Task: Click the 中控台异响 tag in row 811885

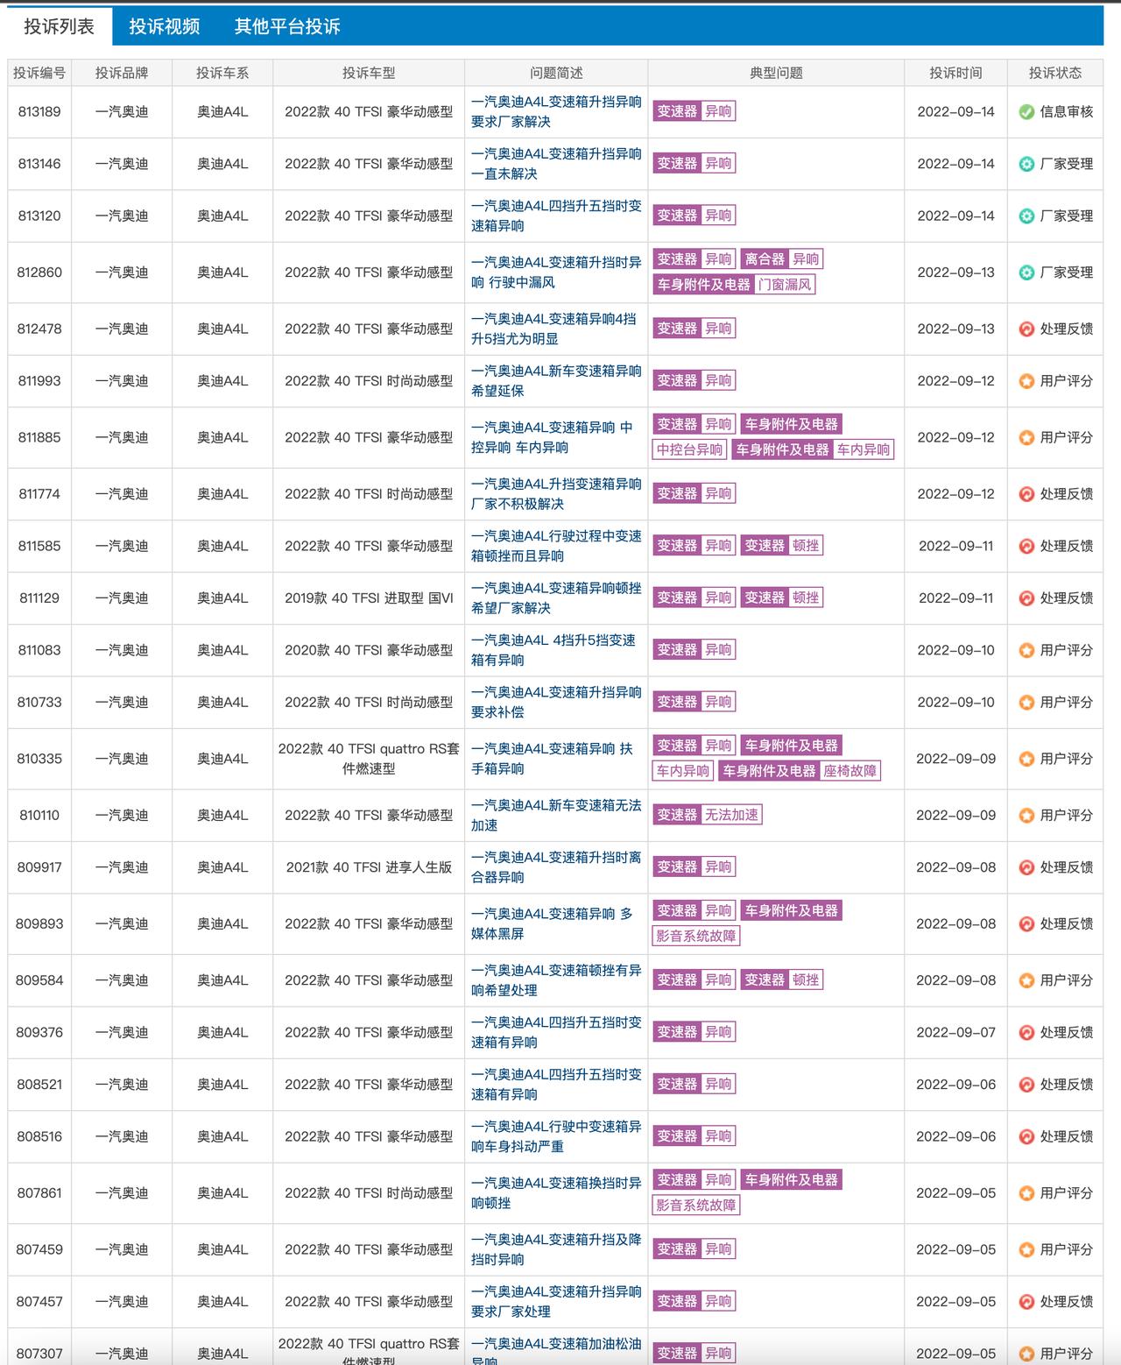Action: click(x=690, y=449)
